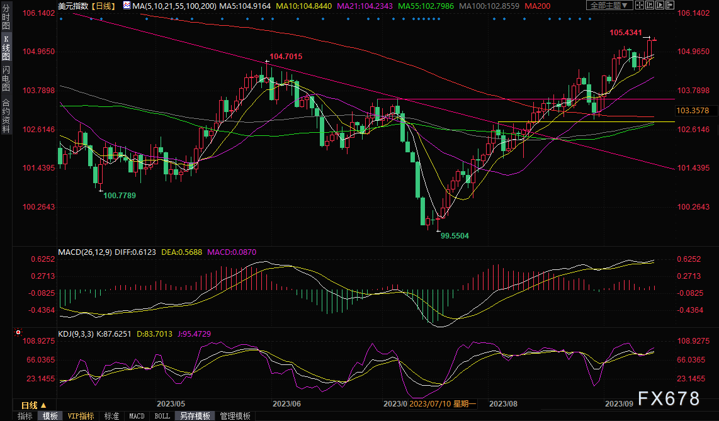Viewport: 719px width, 421px height.
Task: Click the MA indicator icon beside title
Action: [x=127, y=6]
